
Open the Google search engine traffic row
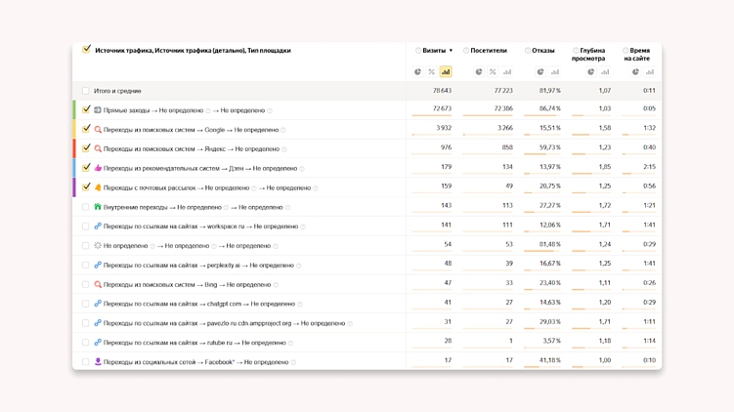(192, 130)
